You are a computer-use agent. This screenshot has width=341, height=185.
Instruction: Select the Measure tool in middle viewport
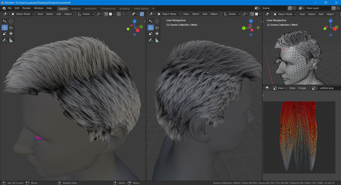(x=157, y=40)
